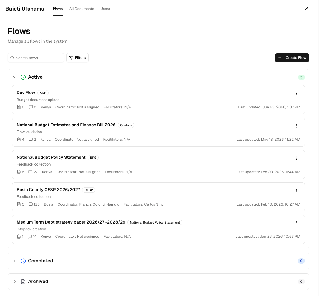
Task: Click the BPS badge
Action: pos(93,158)
